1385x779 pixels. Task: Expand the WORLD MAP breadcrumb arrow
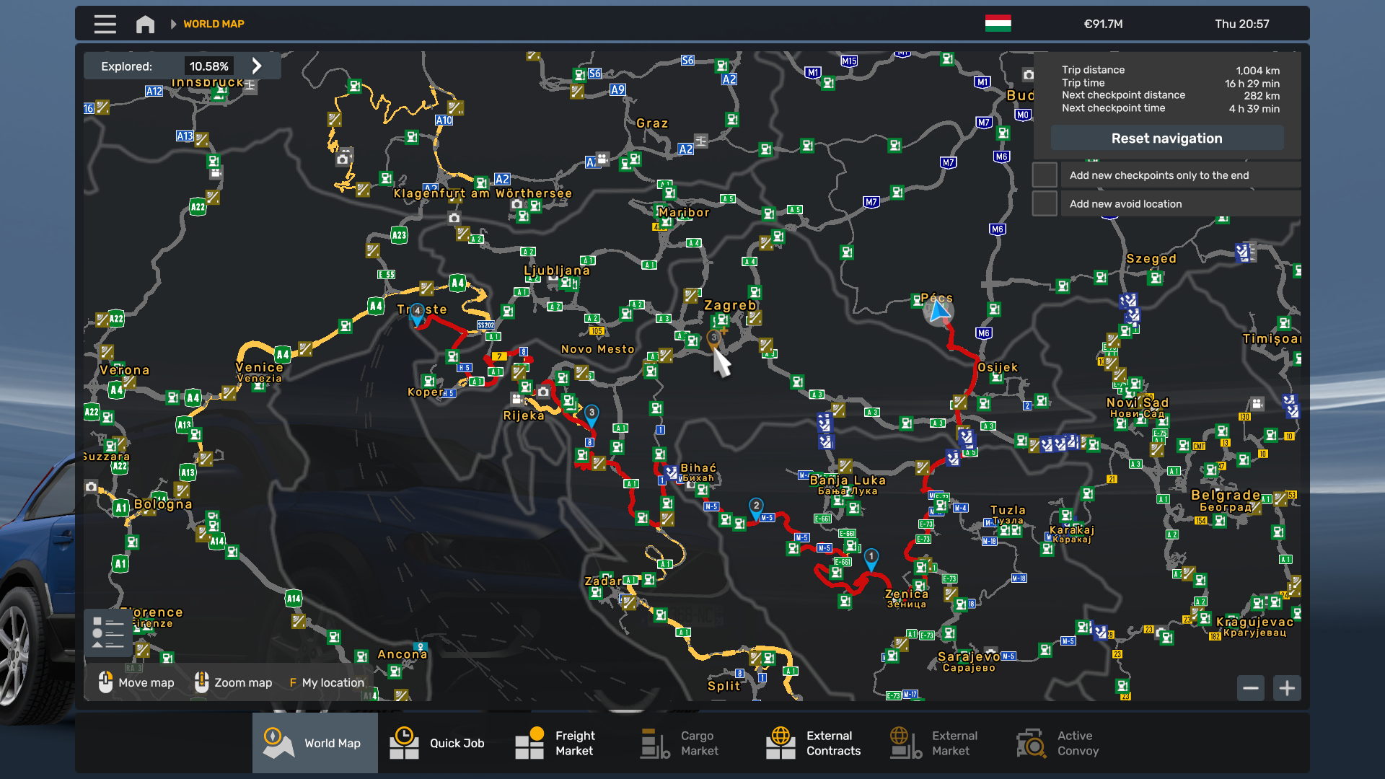[173, 24]
